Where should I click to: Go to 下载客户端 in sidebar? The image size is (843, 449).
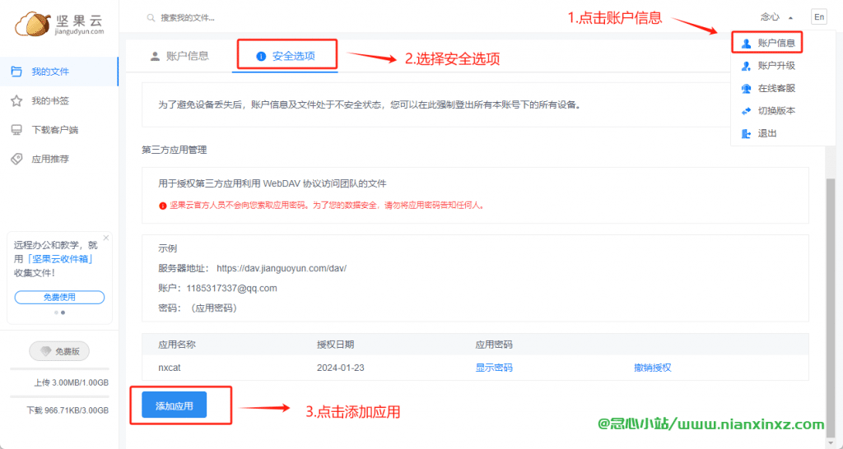point(59,130)
